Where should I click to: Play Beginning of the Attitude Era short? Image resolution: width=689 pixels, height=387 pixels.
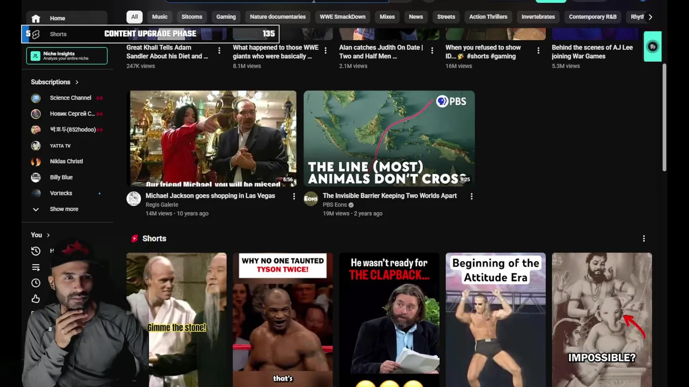click(x=495, y=320)
